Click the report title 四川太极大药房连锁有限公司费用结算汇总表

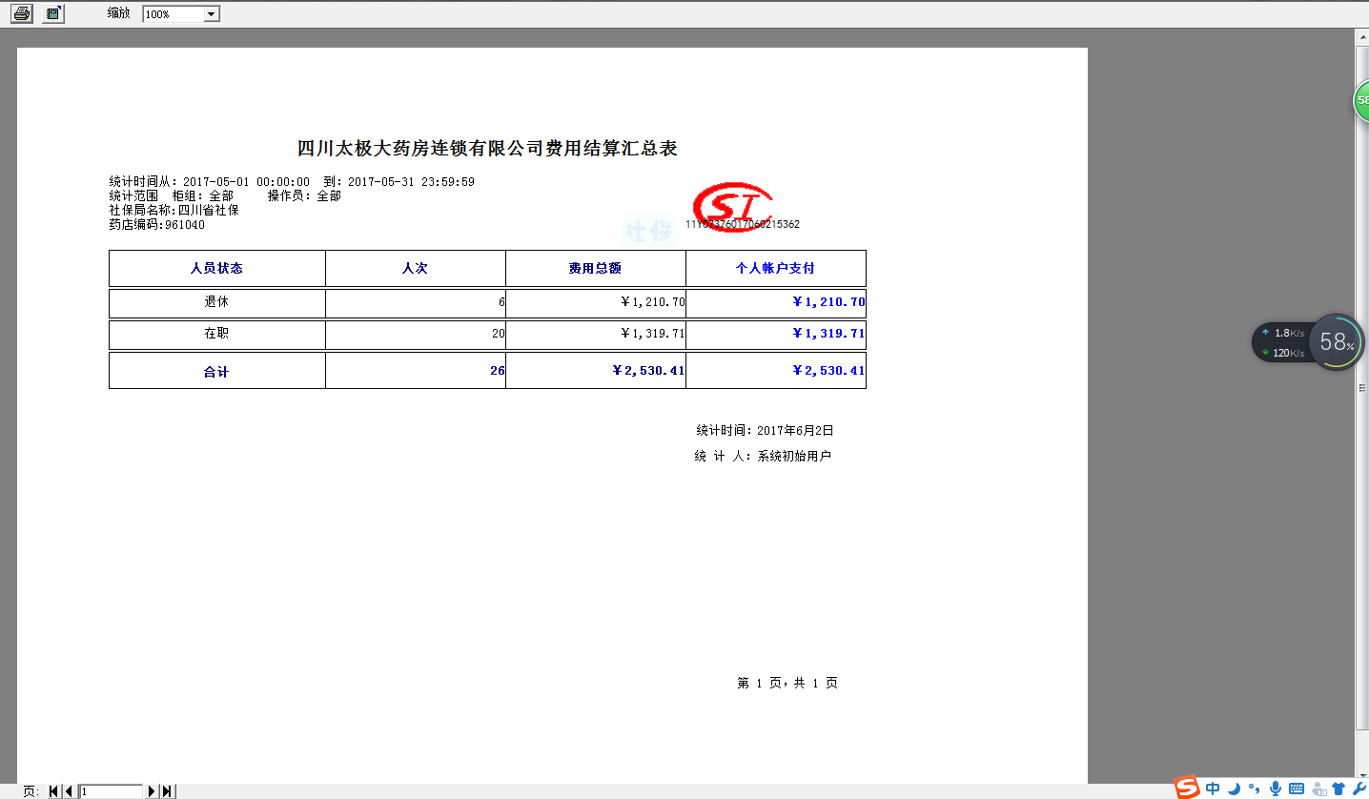tap(487, 149)
